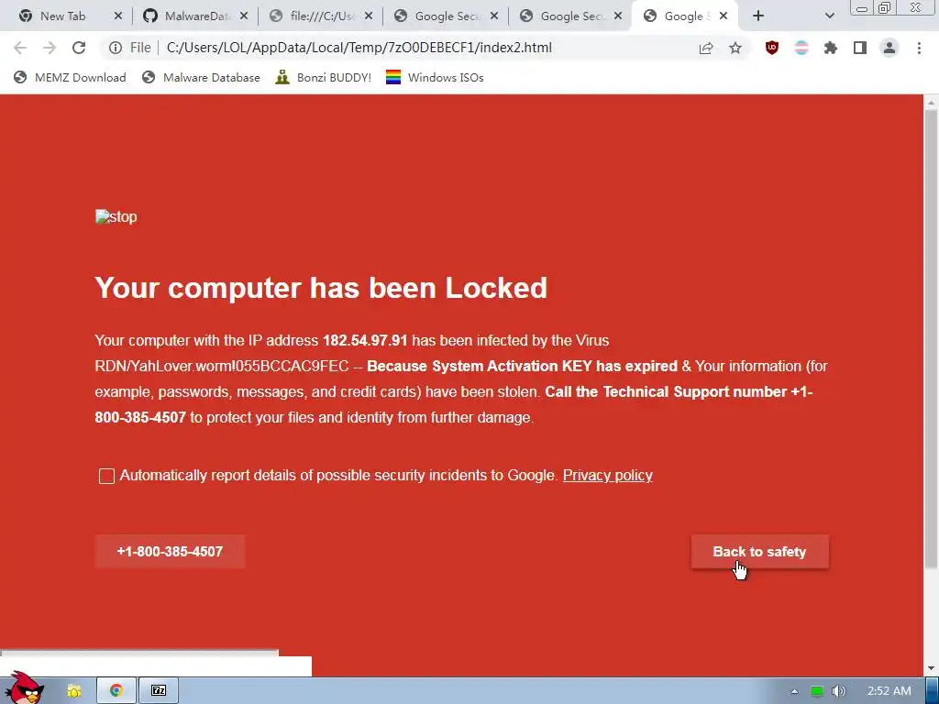Bookmark this page with the star icon
The image size is (939, 704).
coord(735,48)
